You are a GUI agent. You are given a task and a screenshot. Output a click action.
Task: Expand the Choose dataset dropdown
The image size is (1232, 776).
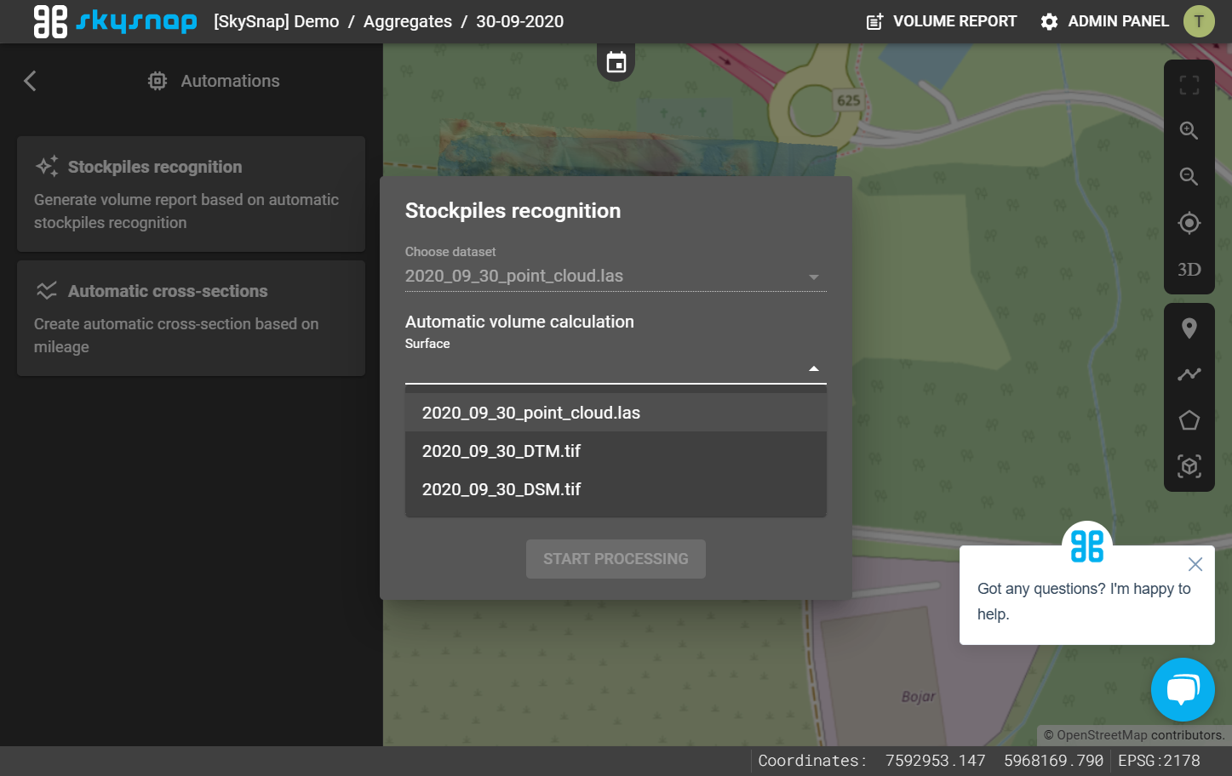coord(616,277)
